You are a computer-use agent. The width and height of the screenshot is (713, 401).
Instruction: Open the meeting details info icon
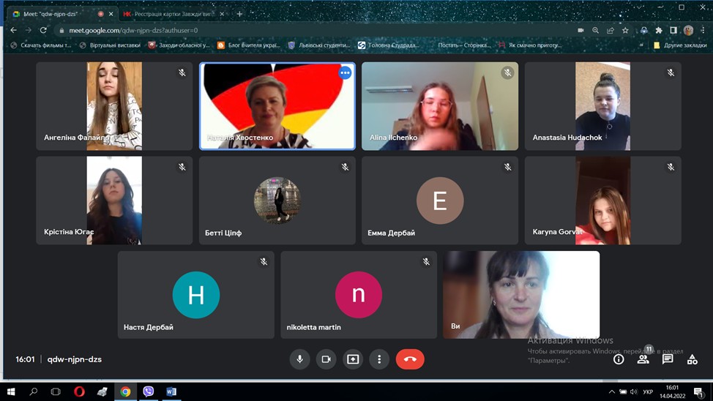click(619, 359)
